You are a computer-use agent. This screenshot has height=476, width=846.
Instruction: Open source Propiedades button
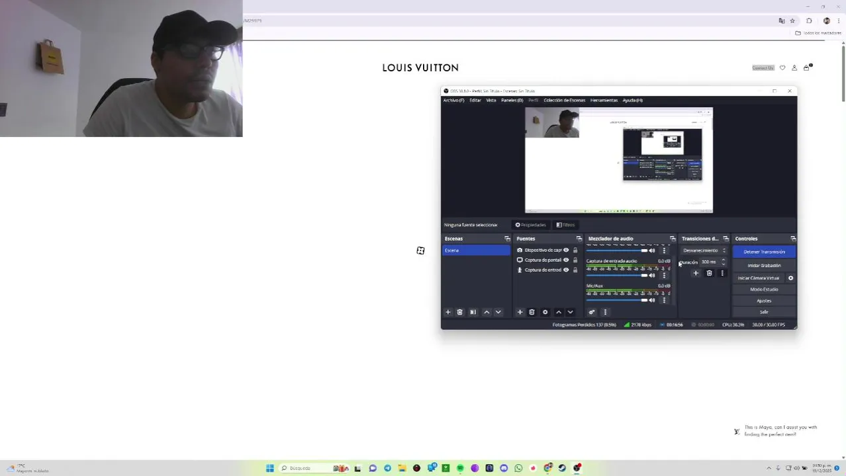[530, 225]
